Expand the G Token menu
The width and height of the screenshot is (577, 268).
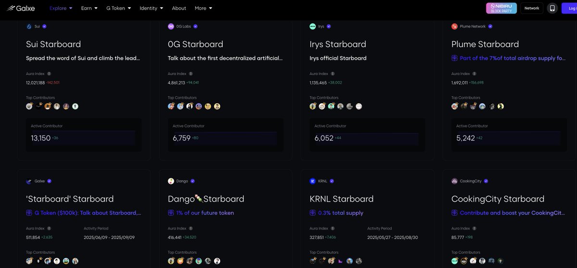[119, 8]
